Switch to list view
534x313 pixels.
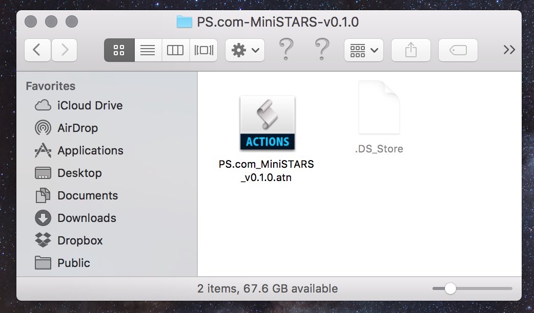(x=148, y=50)
